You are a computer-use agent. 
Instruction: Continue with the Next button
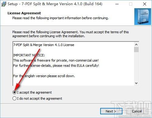click(x=111, y=111)
